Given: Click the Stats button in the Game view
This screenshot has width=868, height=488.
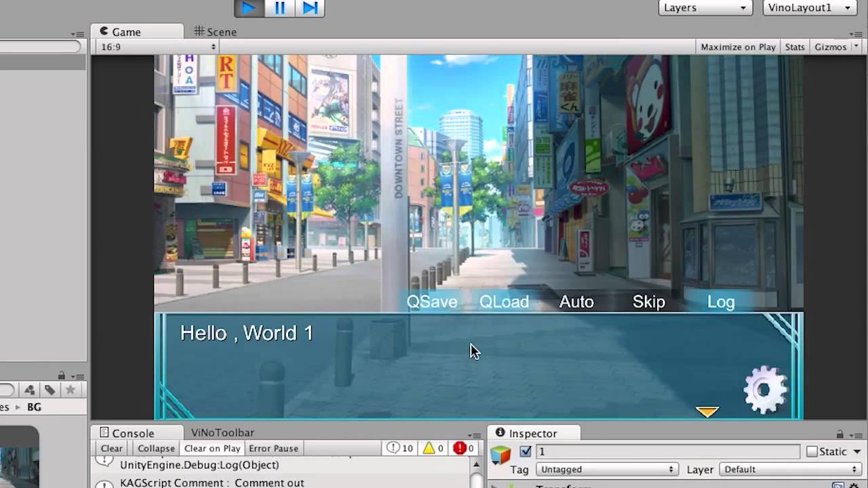Looking at the screenshot, I should [794, 47].
